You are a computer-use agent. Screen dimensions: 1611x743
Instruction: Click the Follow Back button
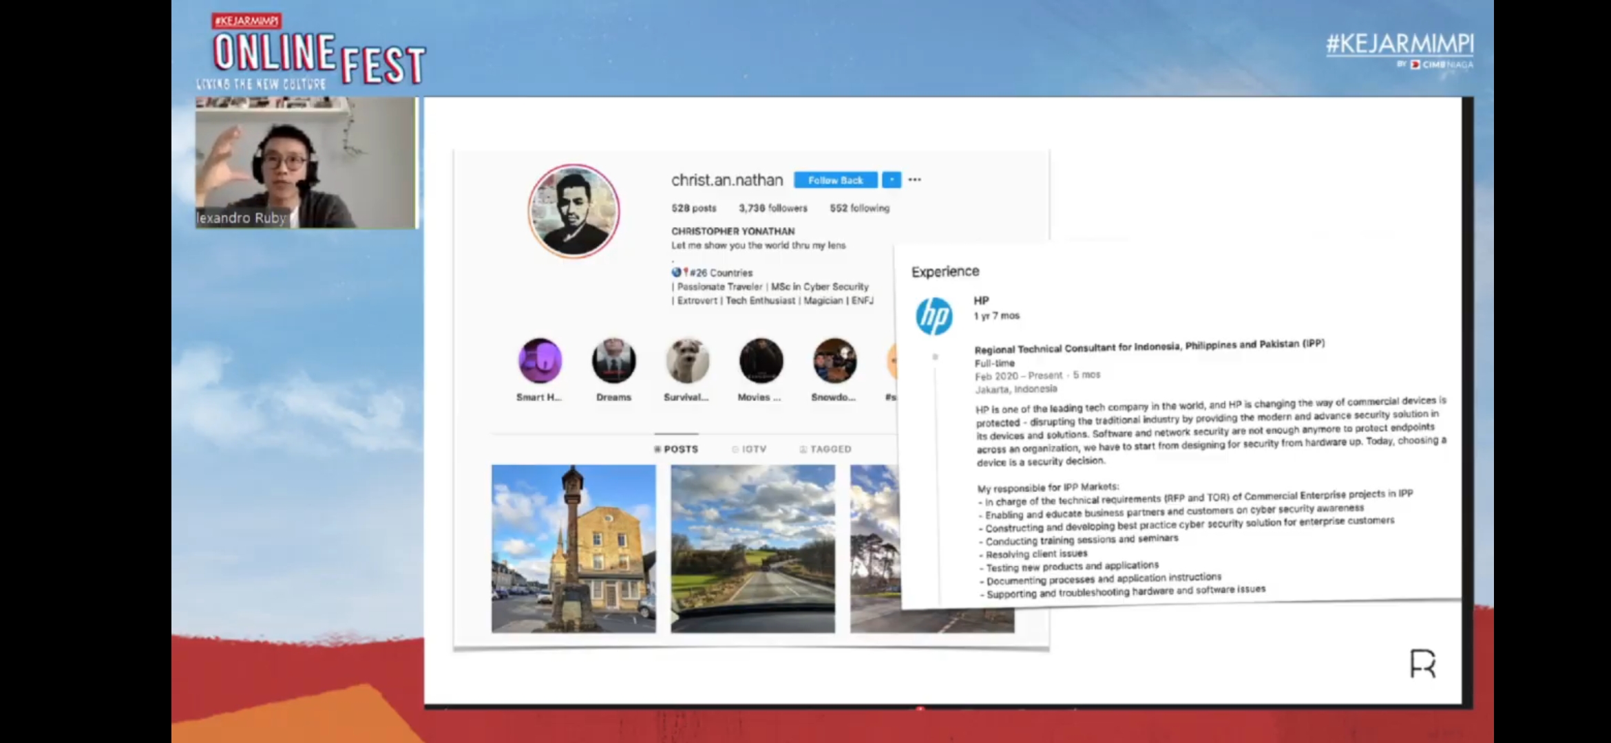click(835, 180)
